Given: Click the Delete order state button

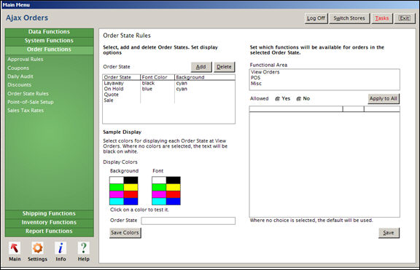Looking at the screenshot, I should [x=224, y=67].
